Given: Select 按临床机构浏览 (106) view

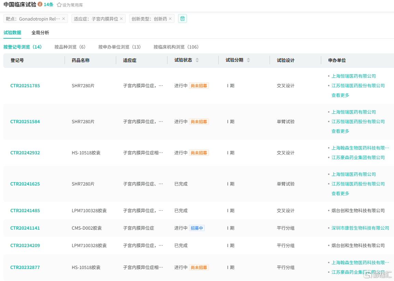Looking at the screenshot, I should pyautogui.click(x=176, y=47).
